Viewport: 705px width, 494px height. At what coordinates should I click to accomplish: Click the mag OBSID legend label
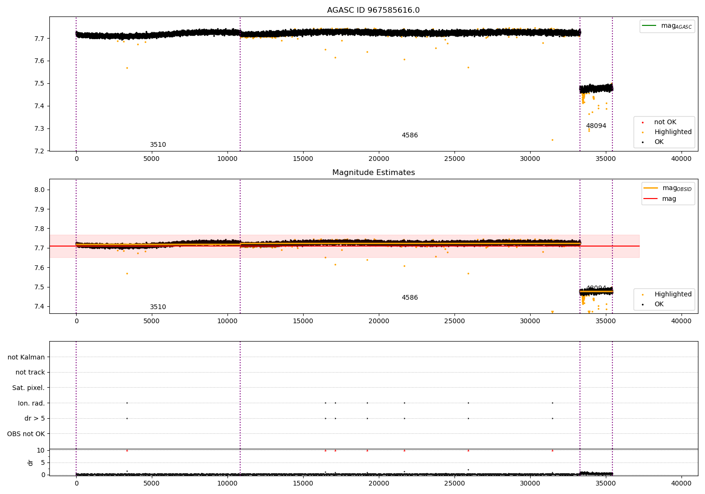pos(677,189)
